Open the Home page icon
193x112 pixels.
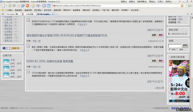coord(33,6)
